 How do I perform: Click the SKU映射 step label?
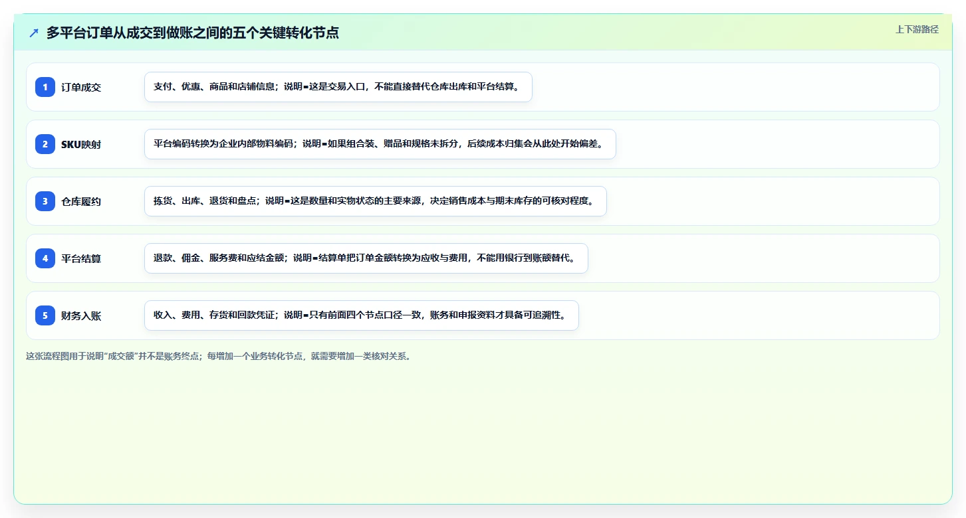tap(81, 144)
